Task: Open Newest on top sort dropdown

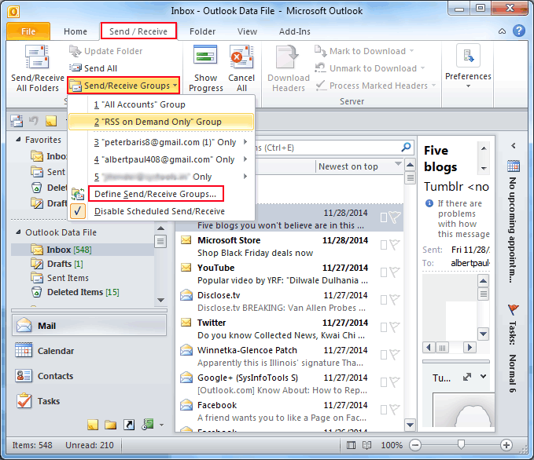Action: click(x=398, y=164)
